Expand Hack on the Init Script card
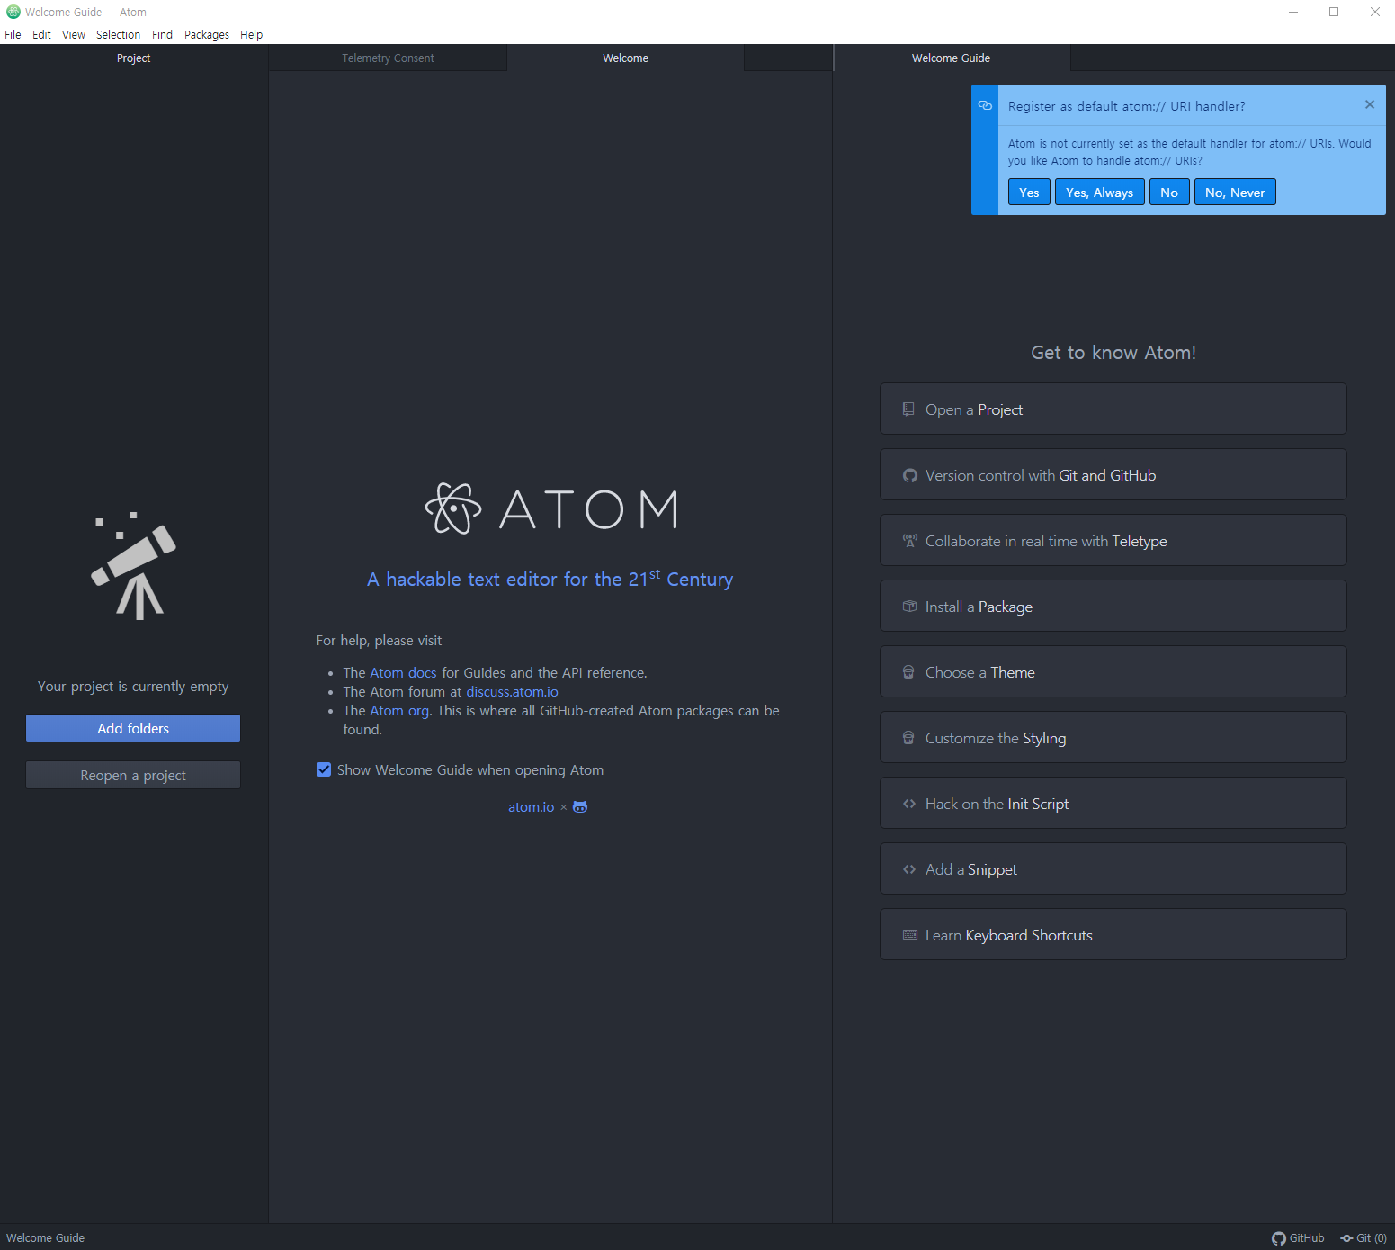This screenshot has height=1250, width=1395. click(1113, 804)
